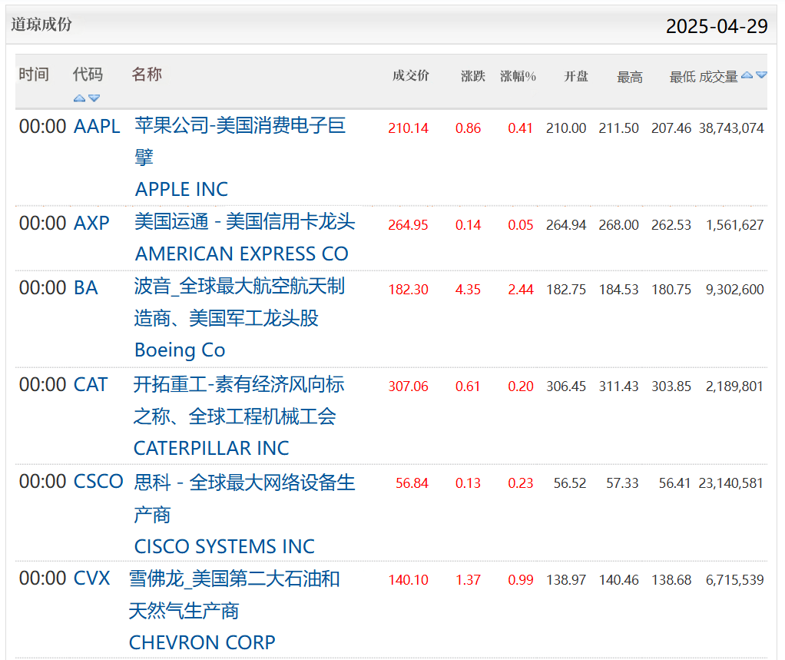This screenshot has width=785, height=660.
Task: Open the AMERICAN EXPRESS CO name link
Action: 242,254
